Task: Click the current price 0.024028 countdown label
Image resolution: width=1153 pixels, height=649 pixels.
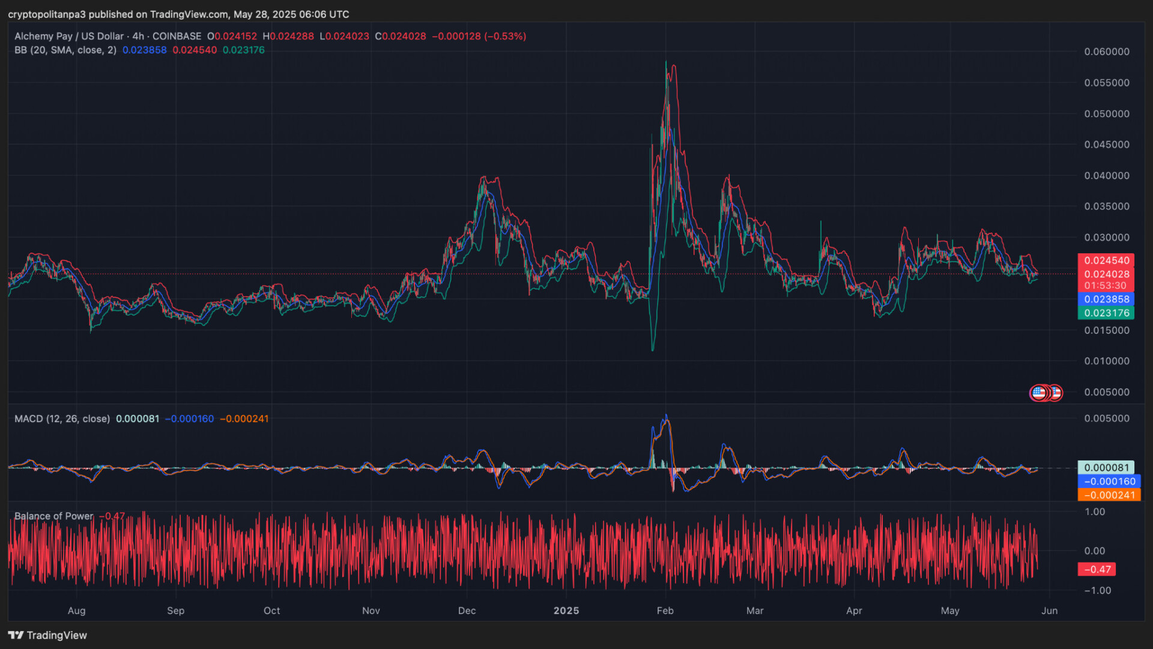Action: pyautogui.click(x=1106, y=280)
